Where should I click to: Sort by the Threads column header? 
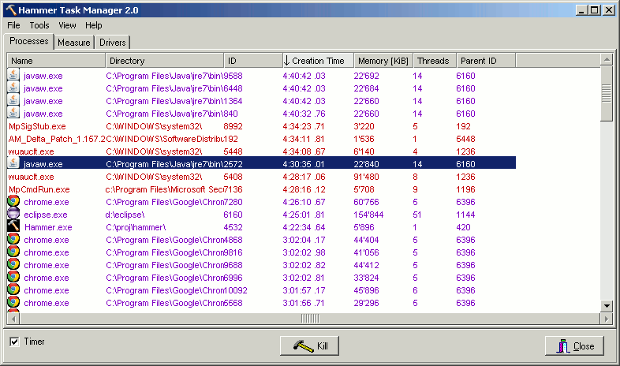tap(435, 61)
